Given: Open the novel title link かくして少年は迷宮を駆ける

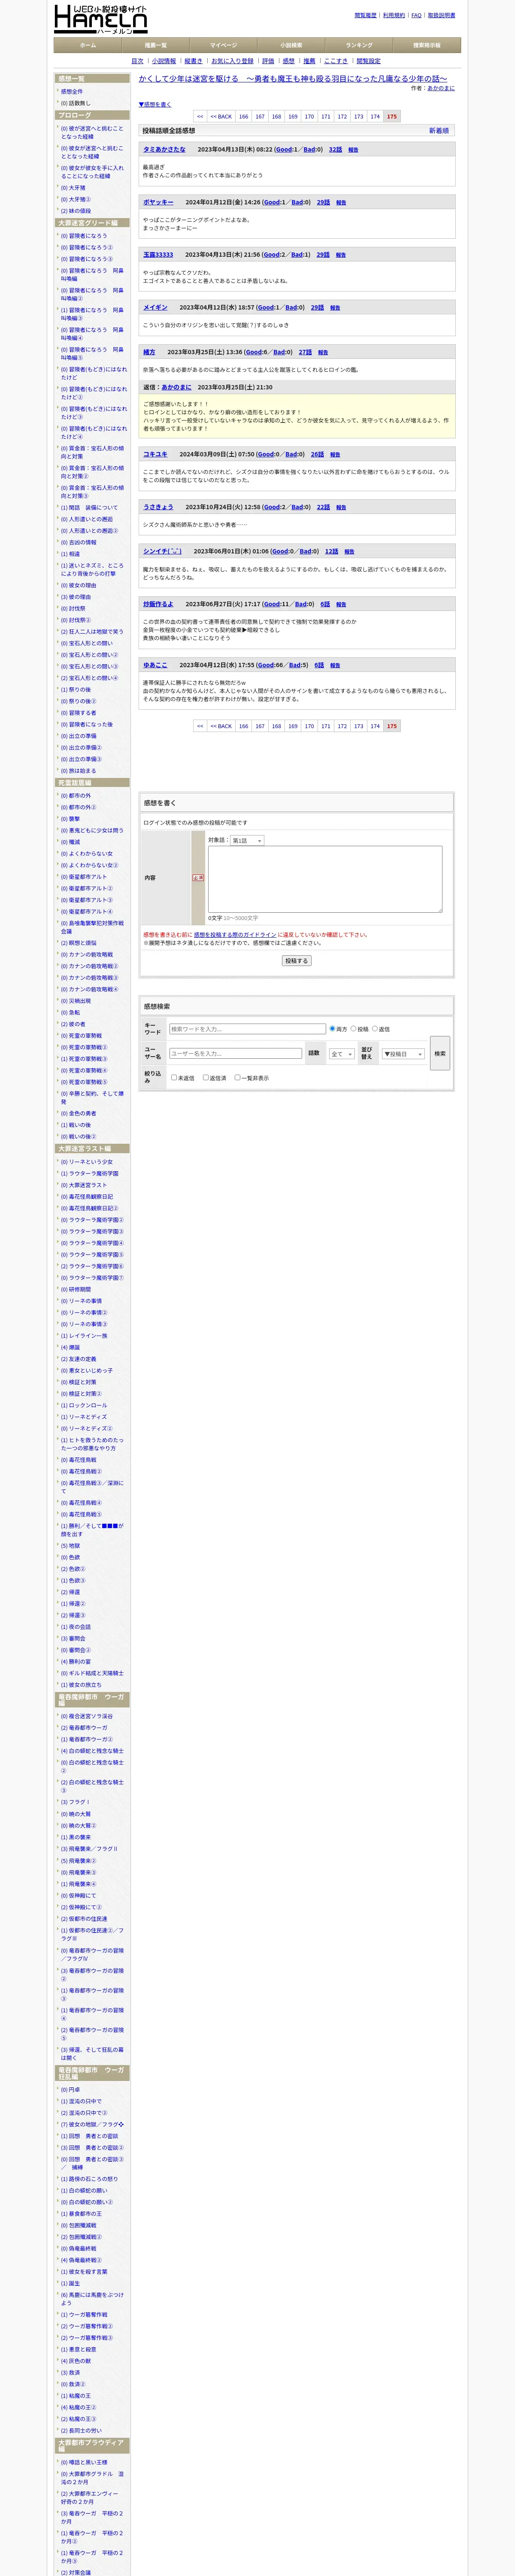Looking at the screenshot, I should (293, 79).
